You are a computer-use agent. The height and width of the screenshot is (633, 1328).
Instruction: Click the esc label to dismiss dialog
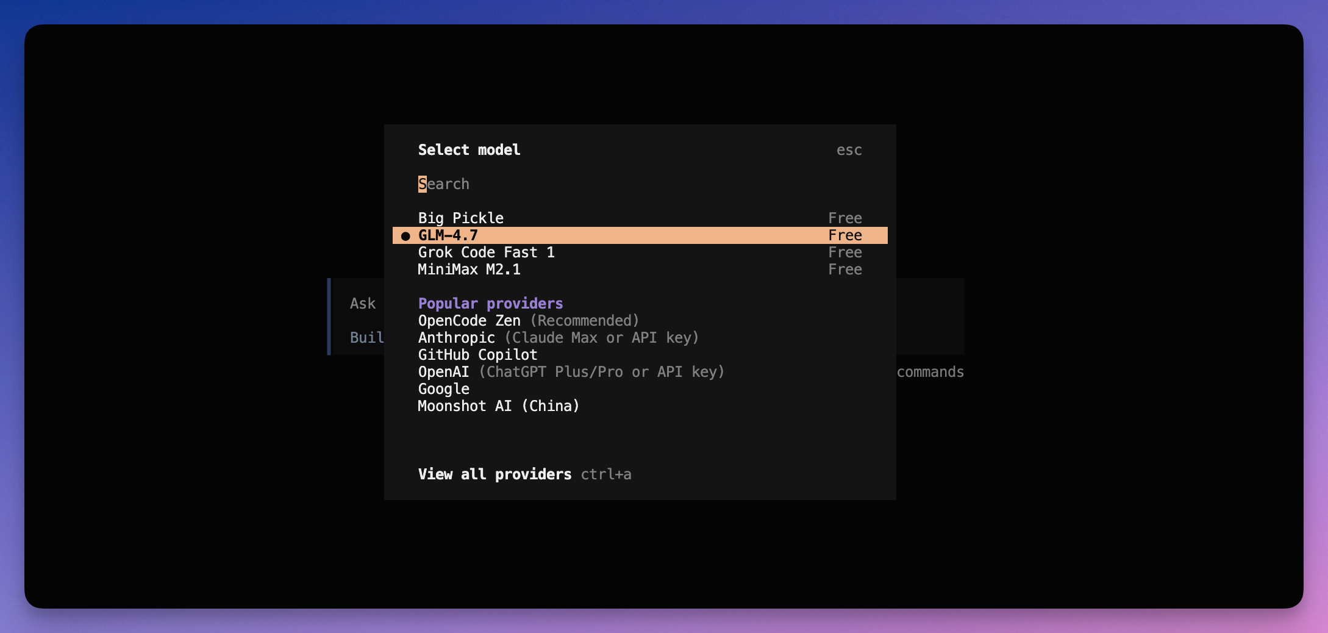point(849,149)
